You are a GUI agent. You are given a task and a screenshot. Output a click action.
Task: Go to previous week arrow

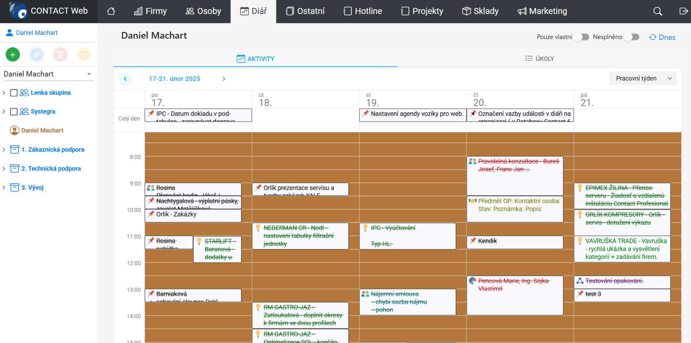click(125, 79)
